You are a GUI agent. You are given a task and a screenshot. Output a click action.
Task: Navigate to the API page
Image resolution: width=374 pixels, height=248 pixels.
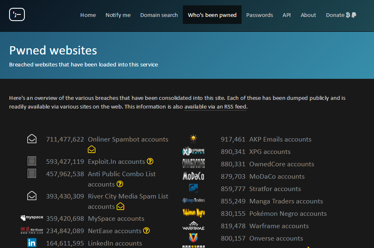click(x=286, y=15)
